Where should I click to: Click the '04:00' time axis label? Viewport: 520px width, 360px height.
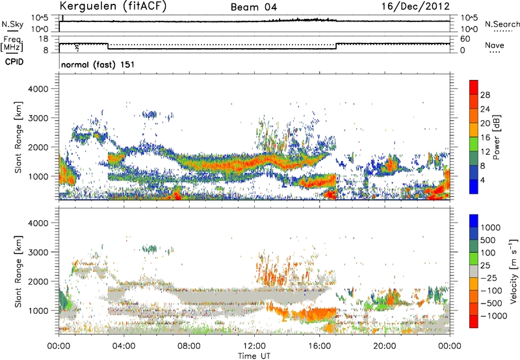click(123, 346)
